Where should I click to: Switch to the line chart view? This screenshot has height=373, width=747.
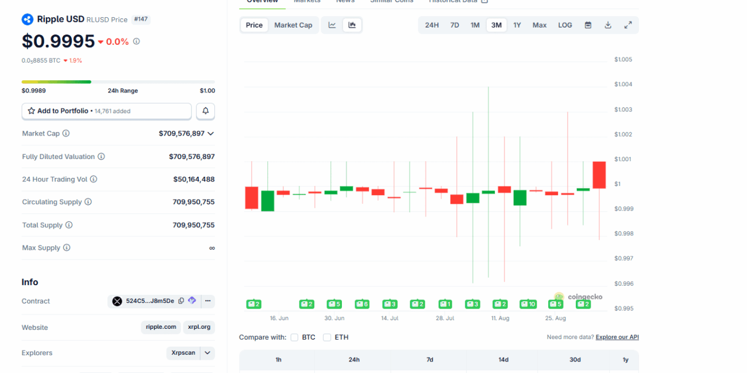point(332,25)
